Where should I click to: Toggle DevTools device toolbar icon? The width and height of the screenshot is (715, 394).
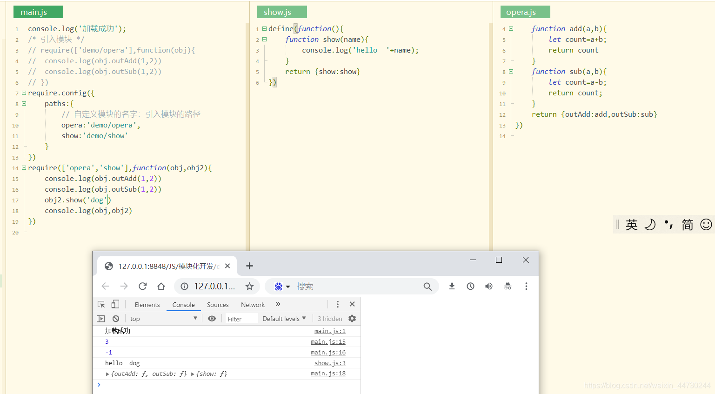[115, 304]
